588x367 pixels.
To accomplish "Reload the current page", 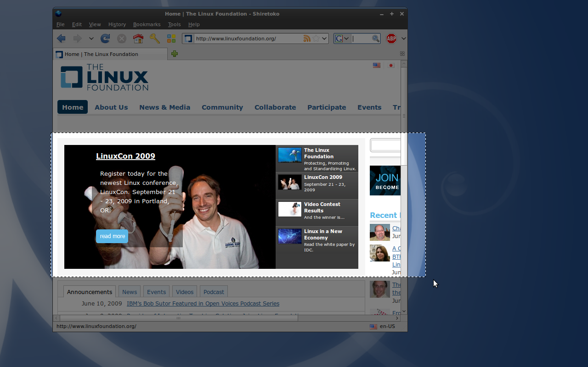I will pos(105,39).
